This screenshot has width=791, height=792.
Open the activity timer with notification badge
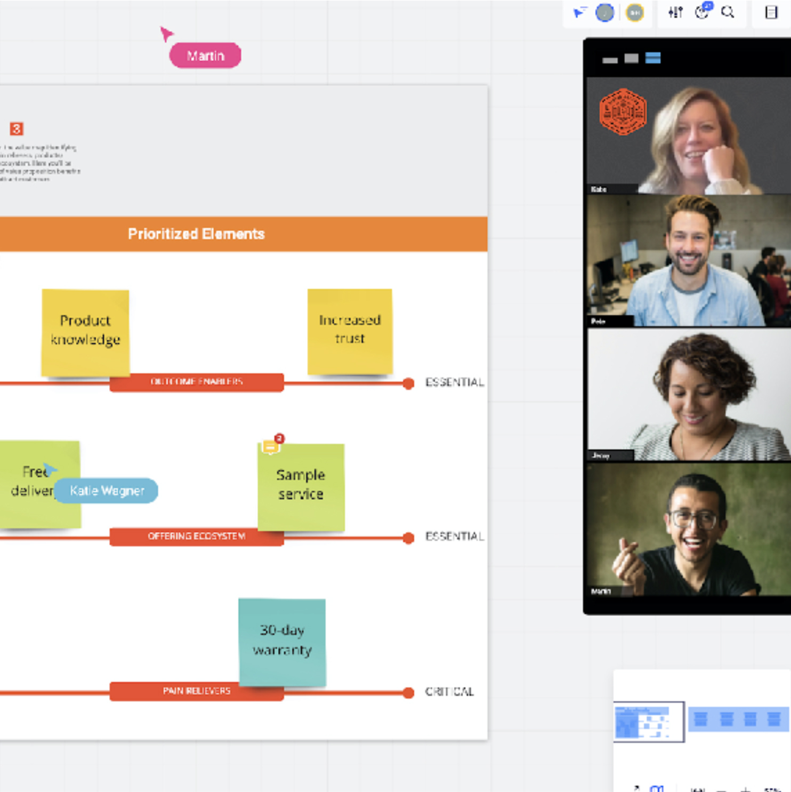pyautogui.click(x=703, y=11)
